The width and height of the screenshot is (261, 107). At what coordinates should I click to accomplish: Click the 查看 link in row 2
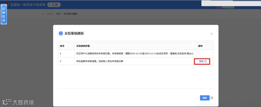201,61
